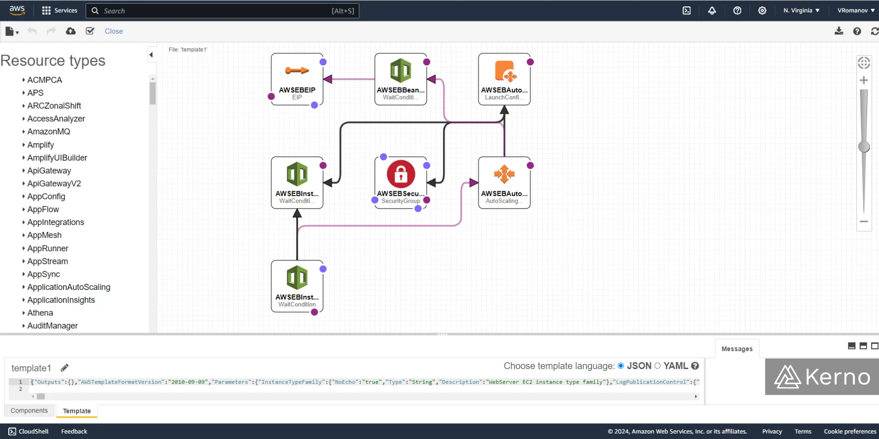Image resolution: width=879 pixels, height=439 pixels.
Task: Open CloudShell from the footer
Action: tap(28, 431)
